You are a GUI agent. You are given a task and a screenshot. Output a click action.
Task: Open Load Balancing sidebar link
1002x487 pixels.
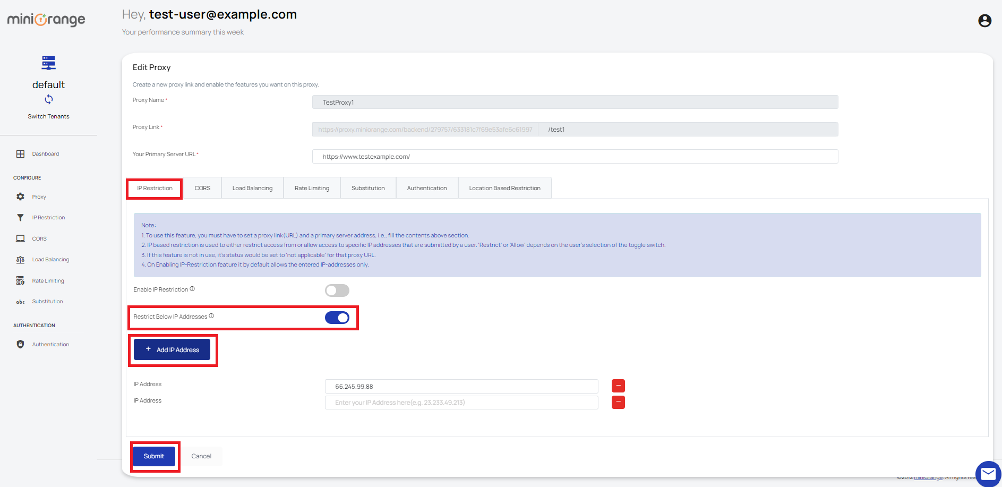(50, 260)
